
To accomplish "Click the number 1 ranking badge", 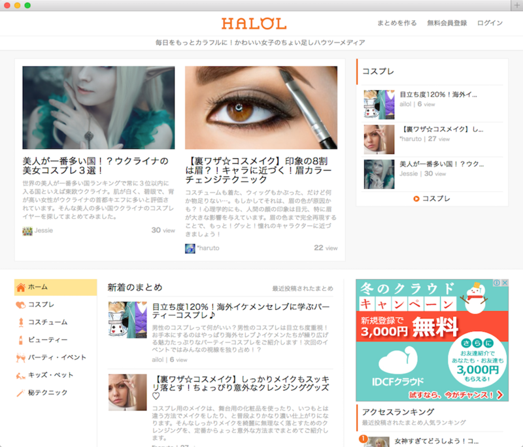I will pyautogui.click(x=363, y=439).
